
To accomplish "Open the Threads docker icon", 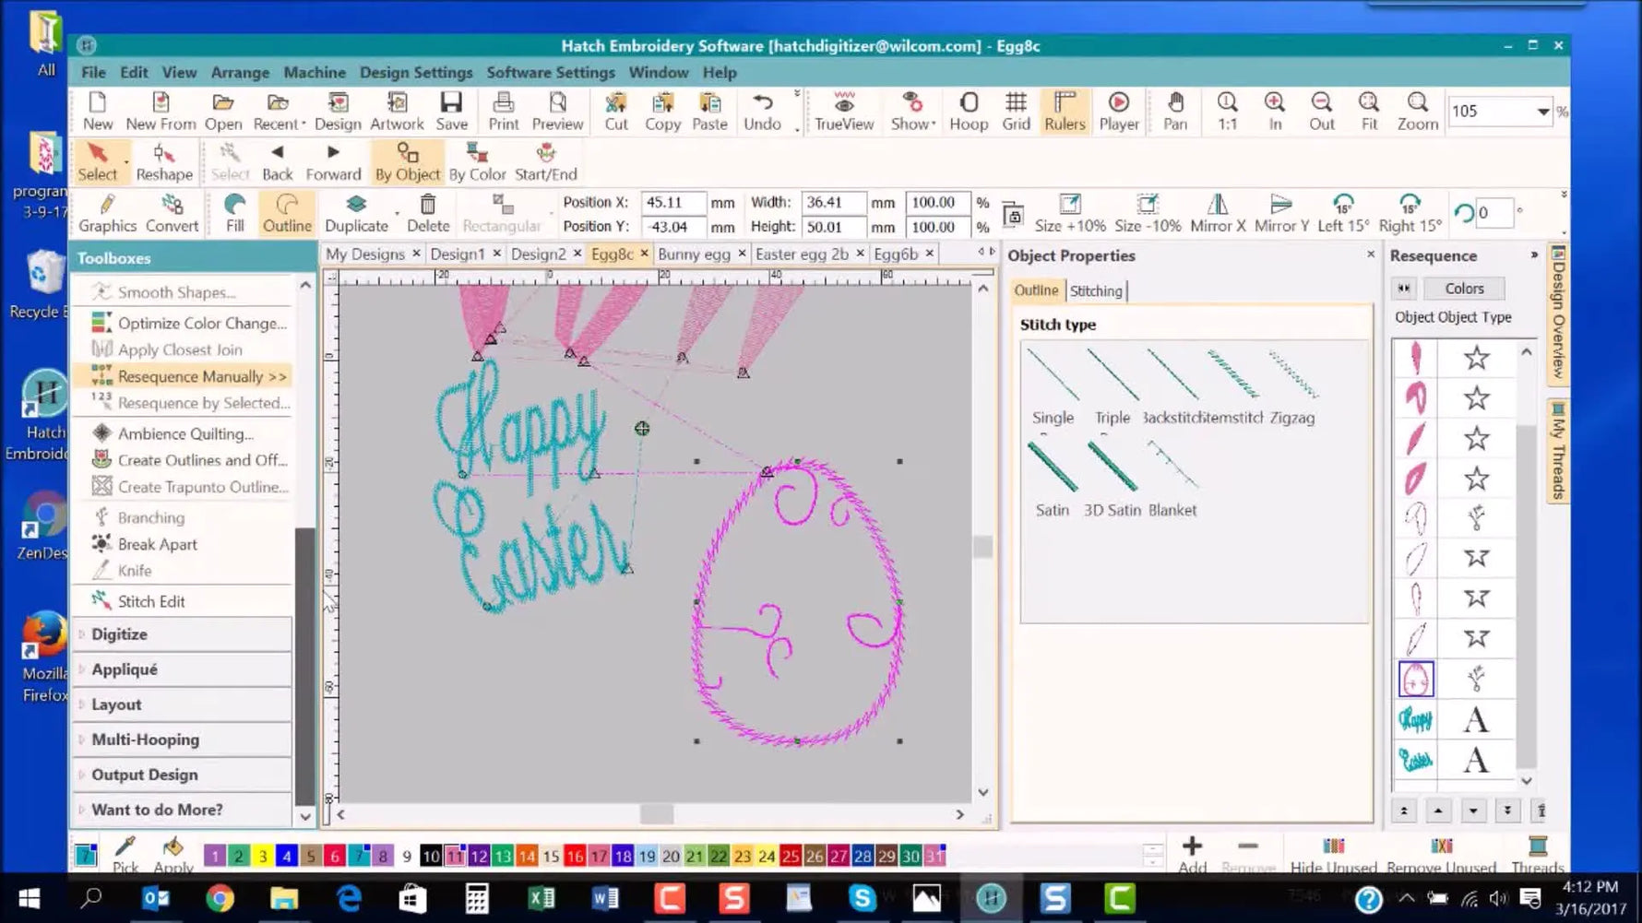I will [x=1537, y=854].
